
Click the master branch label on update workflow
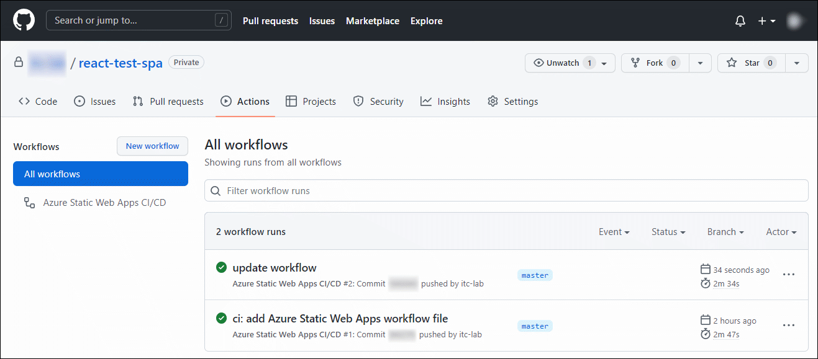coord(535,275)
